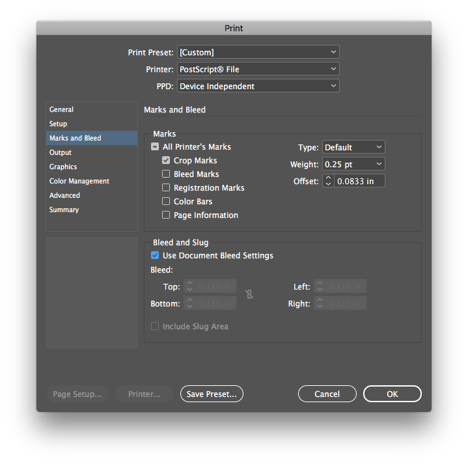Click the Right bleed value field

[x=346, y=303]
